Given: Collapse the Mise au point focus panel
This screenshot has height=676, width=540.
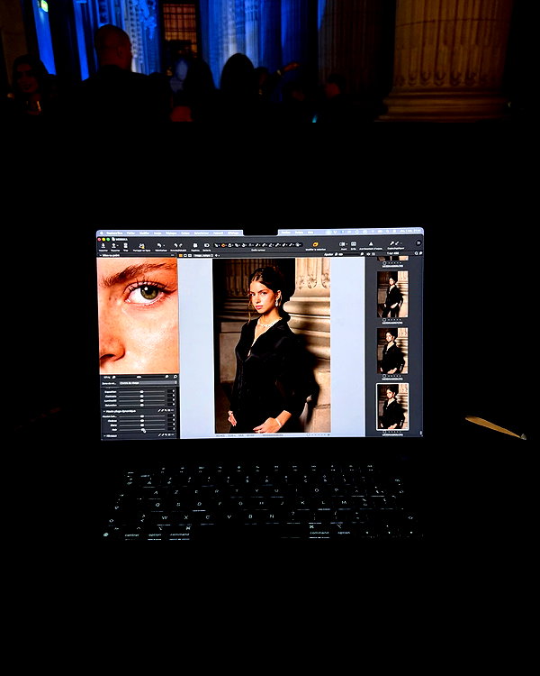Looking at the screenshot, I should [101, 255].
